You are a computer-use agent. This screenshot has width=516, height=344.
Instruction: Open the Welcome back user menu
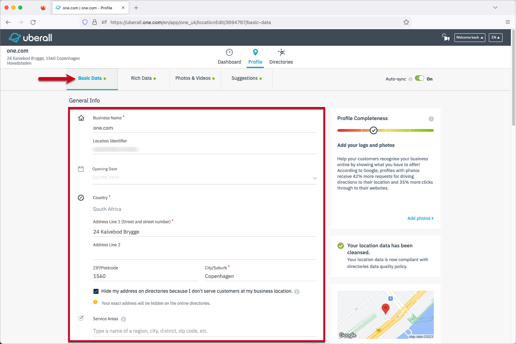470,37
